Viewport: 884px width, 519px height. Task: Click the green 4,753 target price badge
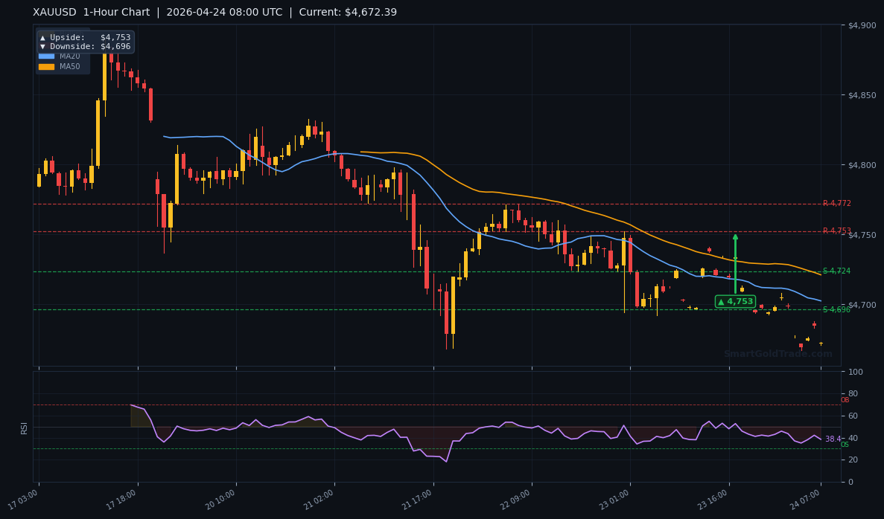735,301
